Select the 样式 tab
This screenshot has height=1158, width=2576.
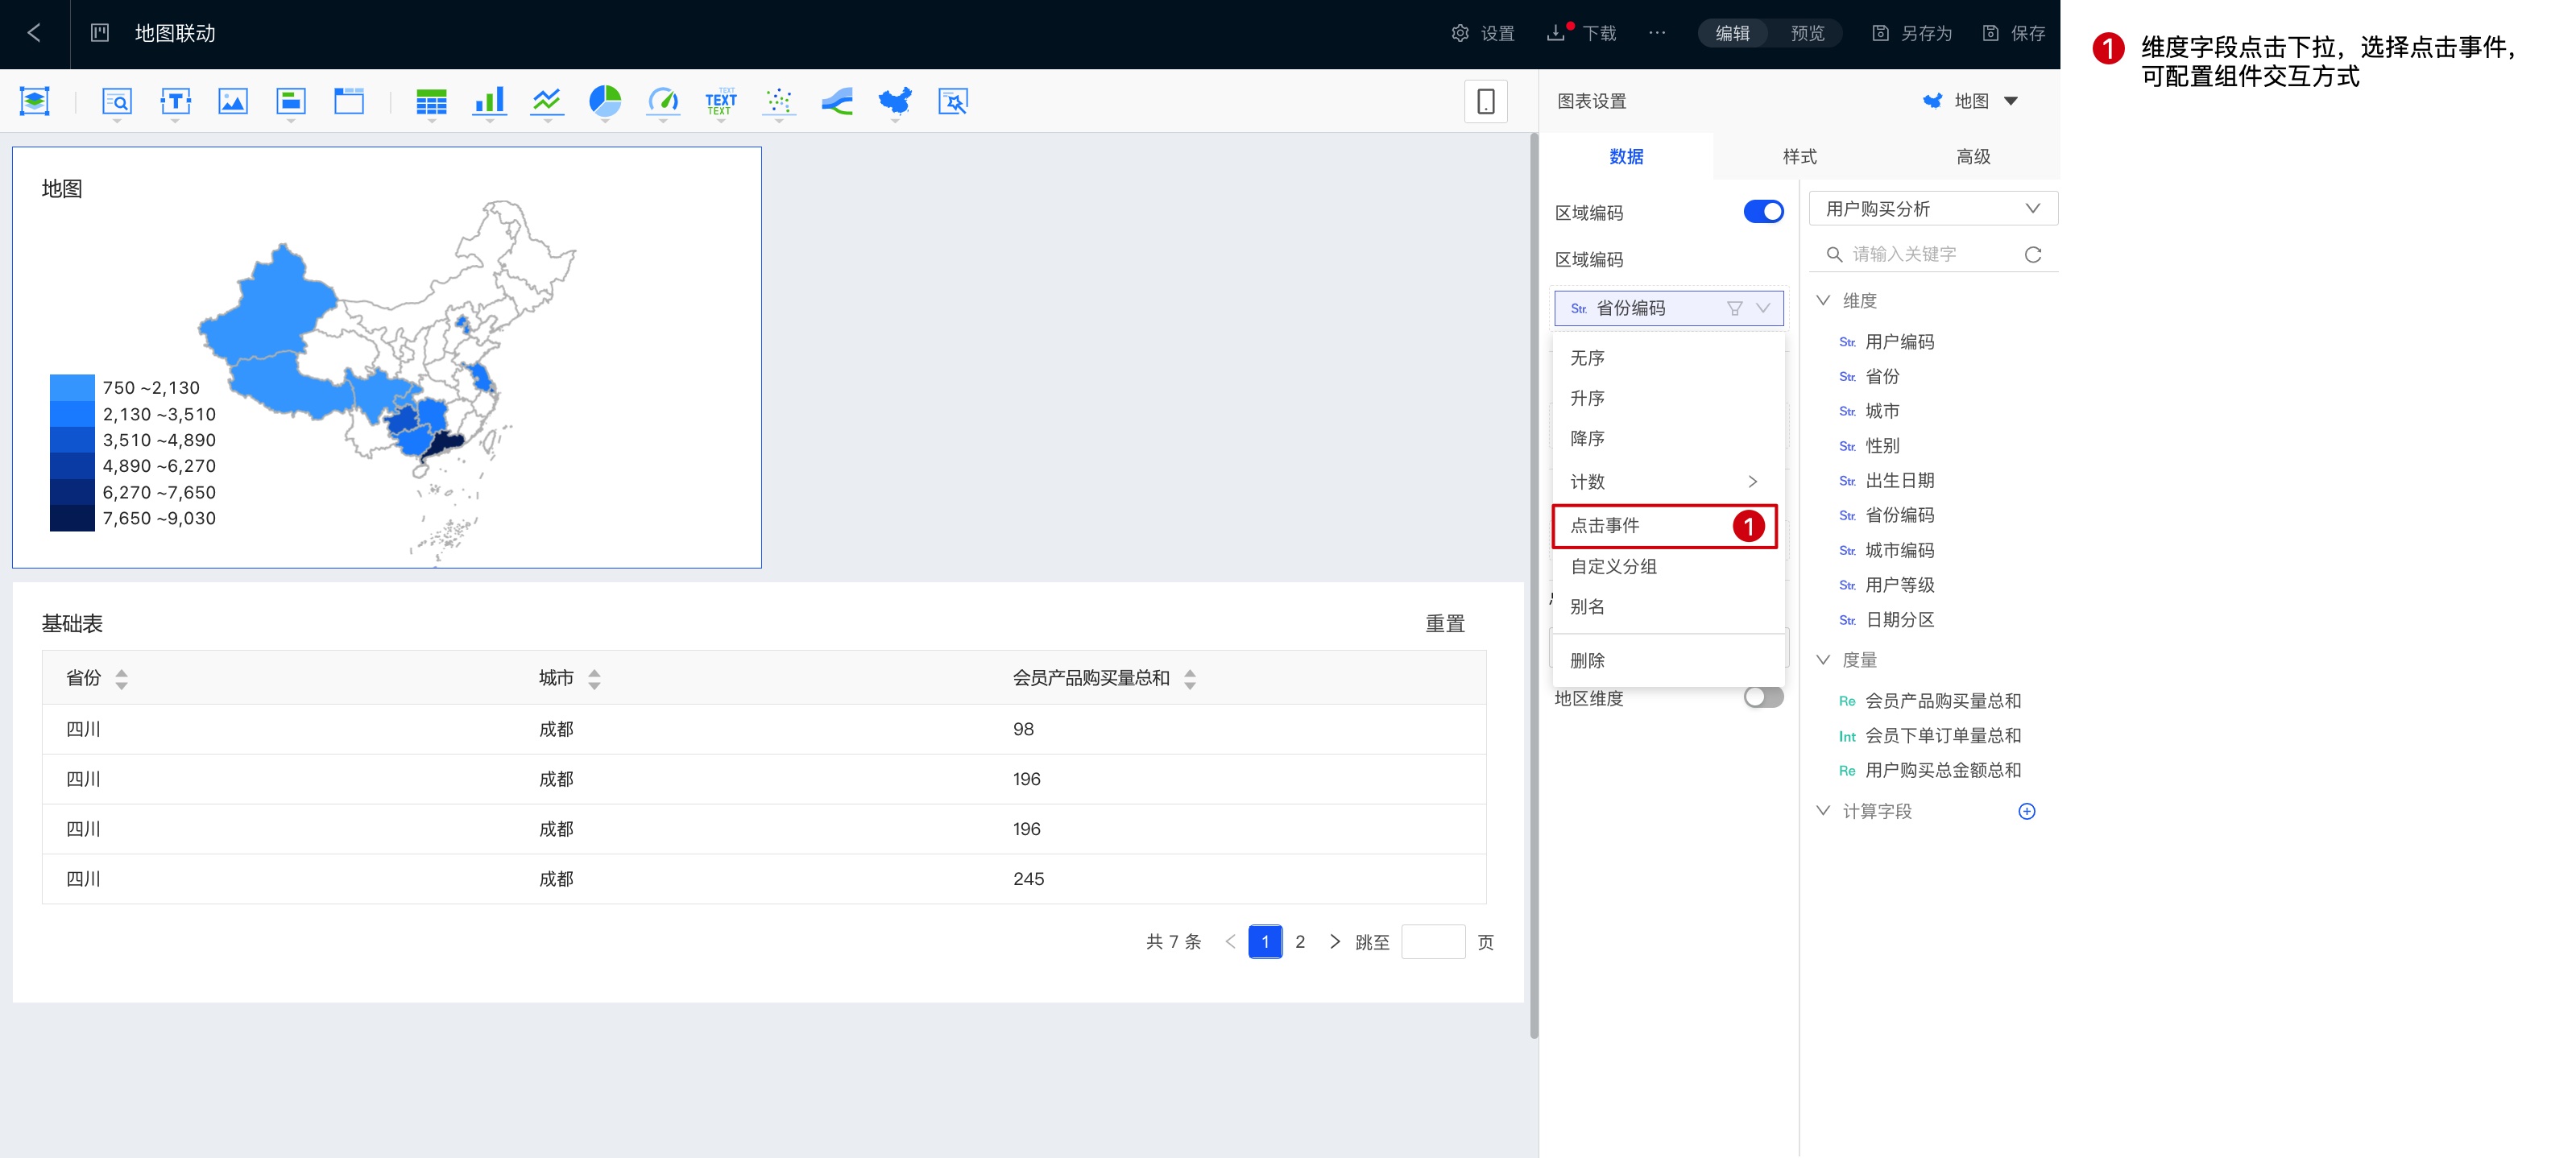pos(1799,156)
